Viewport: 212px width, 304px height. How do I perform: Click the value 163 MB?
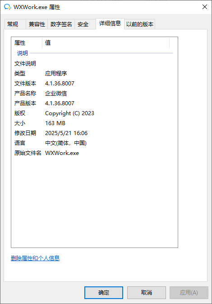(55, 123)
